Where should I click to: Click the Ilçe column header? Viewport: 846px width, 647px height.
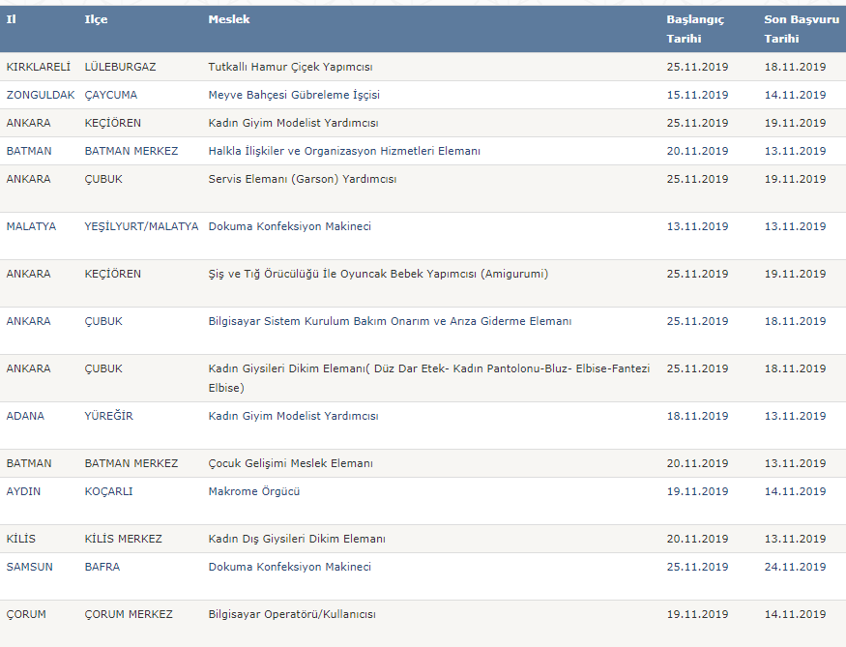point(96,19)
